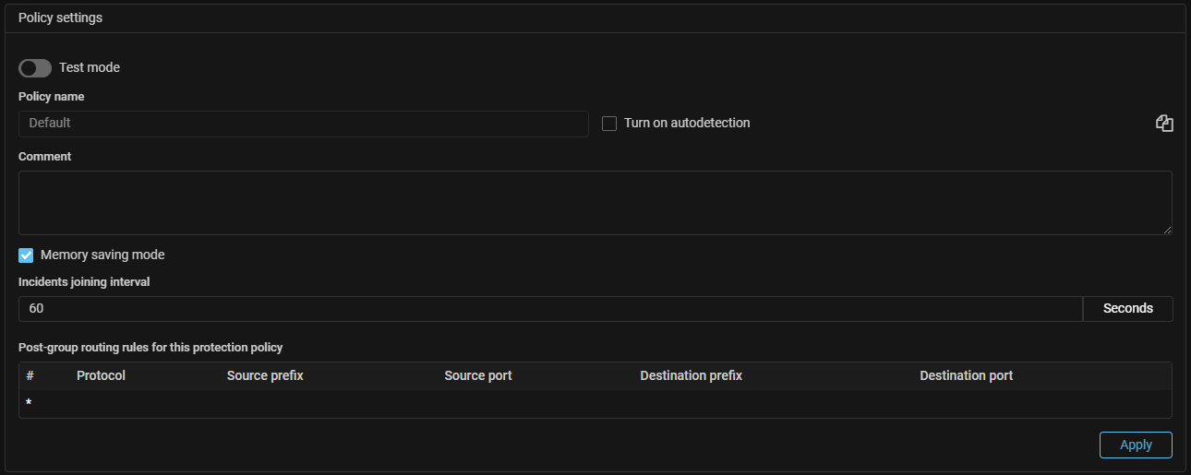Grab the Comment box resize handle
The image size is (1191, 475).
tap(1167, 230)
